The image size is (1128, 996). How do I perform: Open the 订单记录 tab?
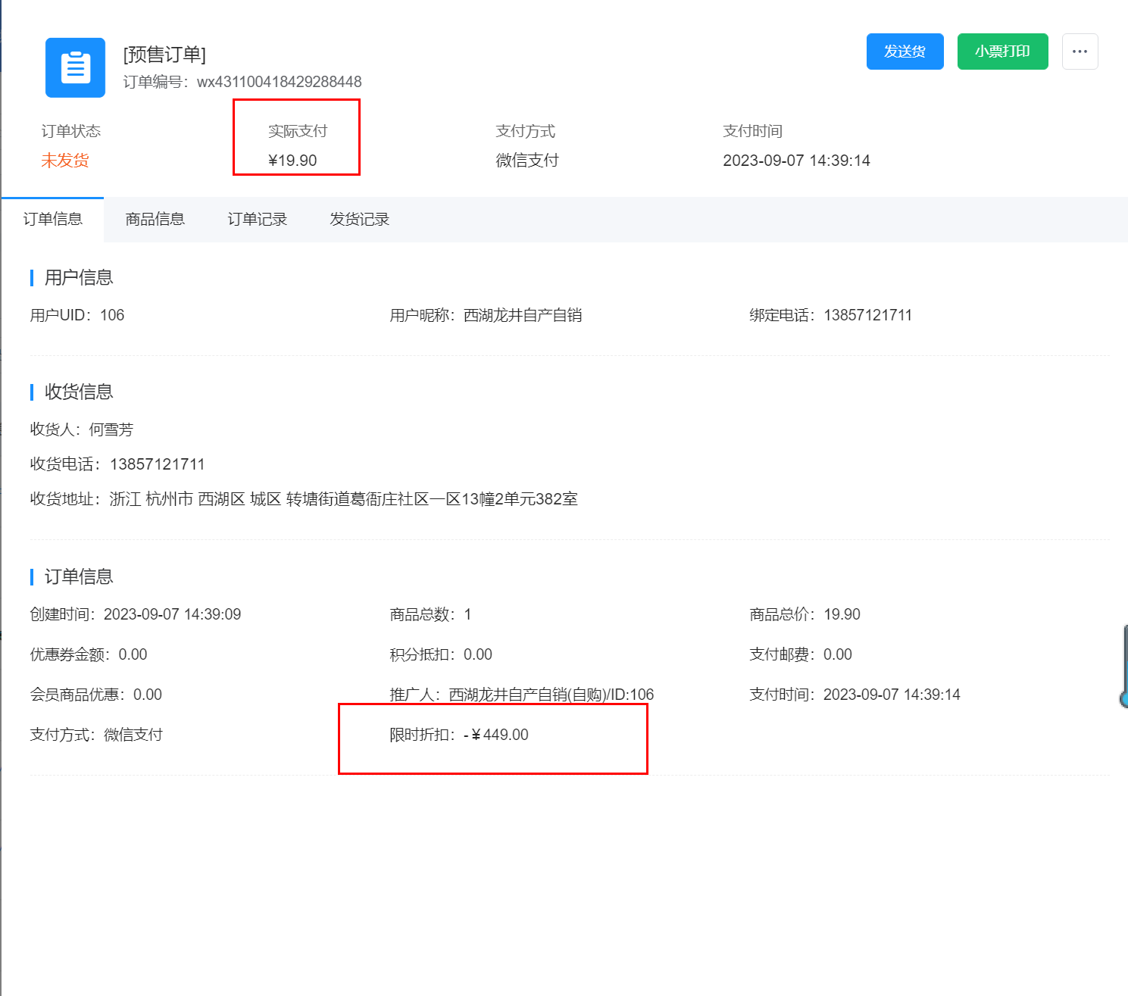[x=257, y=220]
